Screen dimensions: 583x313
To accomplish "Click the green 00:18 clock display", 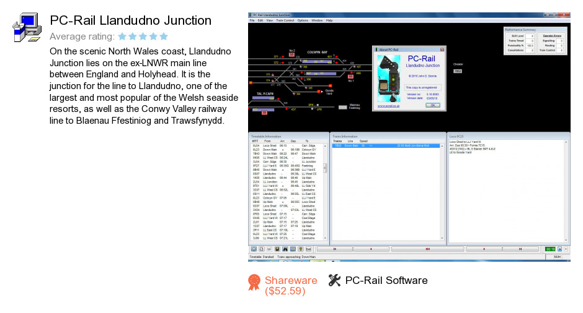I will (x=550, y=249).
